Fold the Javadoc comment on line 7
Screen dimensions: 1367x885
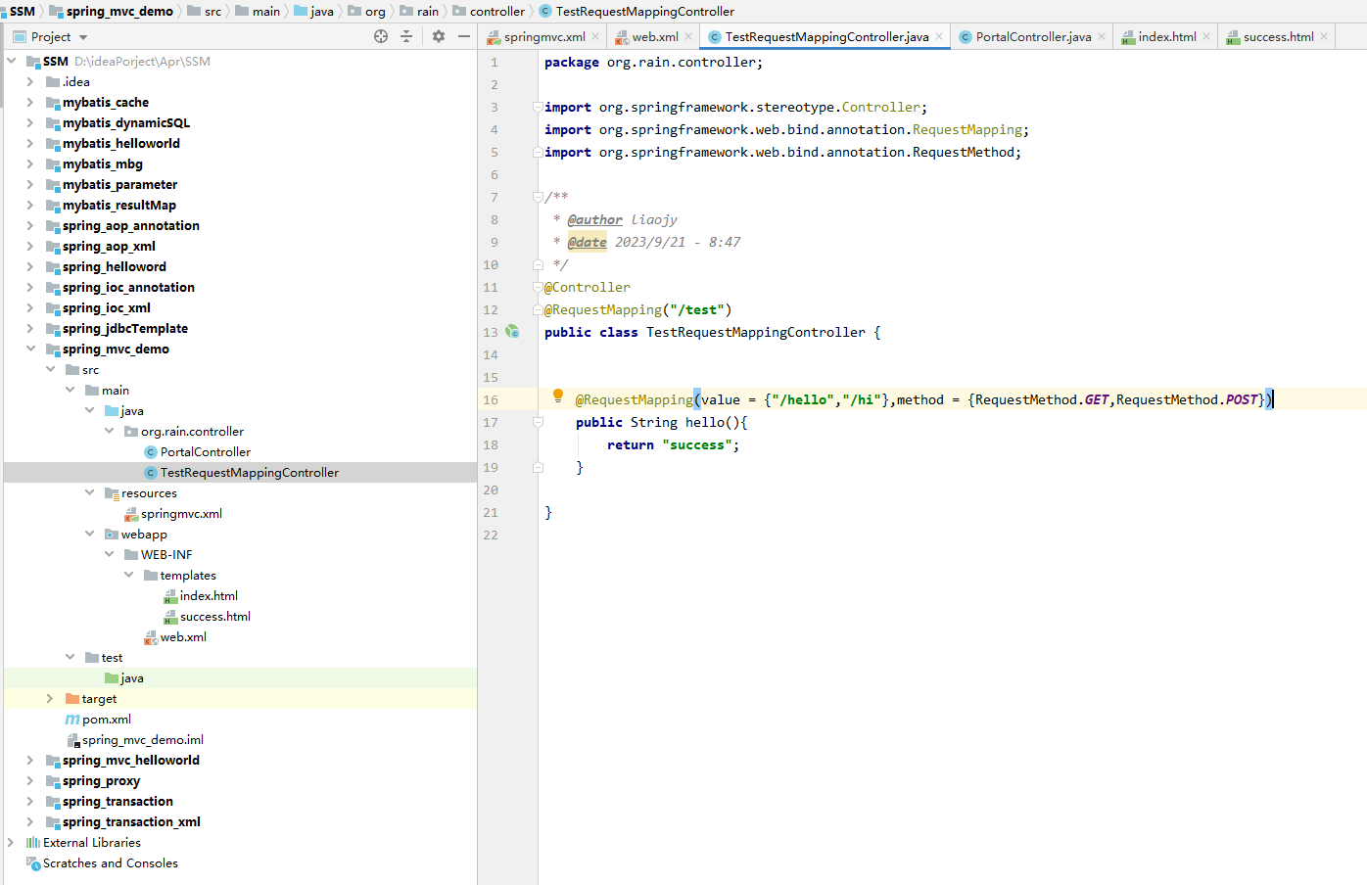pyautogui.click(x=538, y=197)
